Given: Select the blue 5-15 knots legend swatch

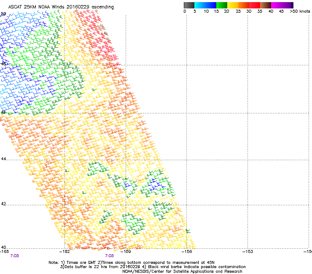Looking at the screenshot, I should point(205,5).
